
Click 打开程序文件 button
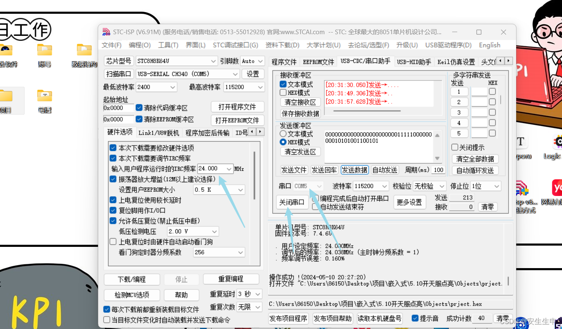coord(238,107)
